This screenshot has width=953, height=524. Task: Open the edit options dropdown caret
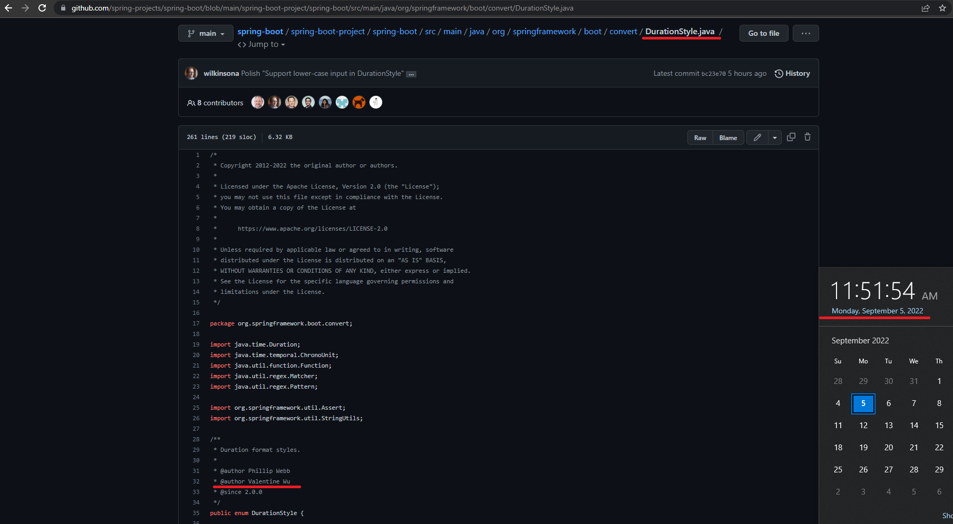775,137
